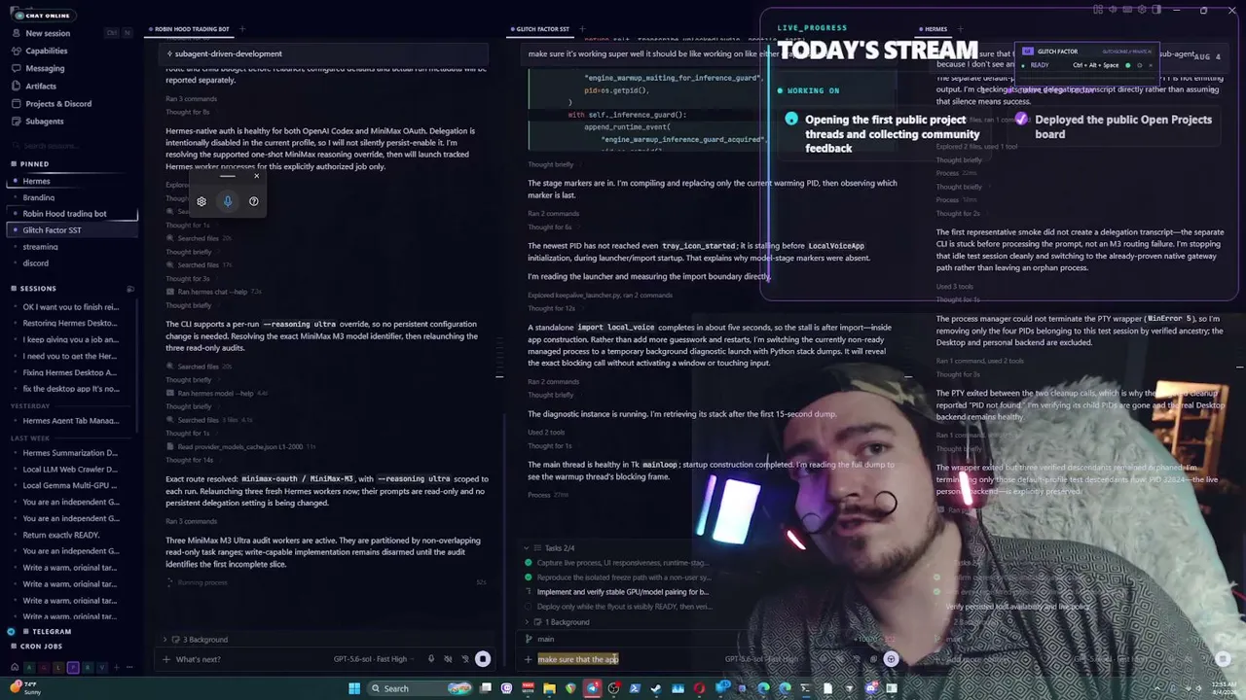Open session "Hermes Summarization D..."
The image size is (1246, 700).
[70, 453]
